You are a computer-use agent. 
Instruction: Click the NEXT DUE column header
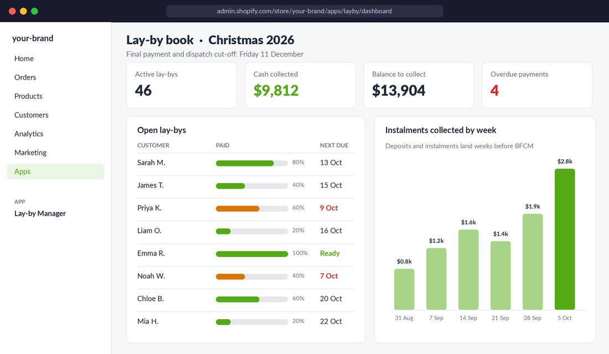pos(334,145)
